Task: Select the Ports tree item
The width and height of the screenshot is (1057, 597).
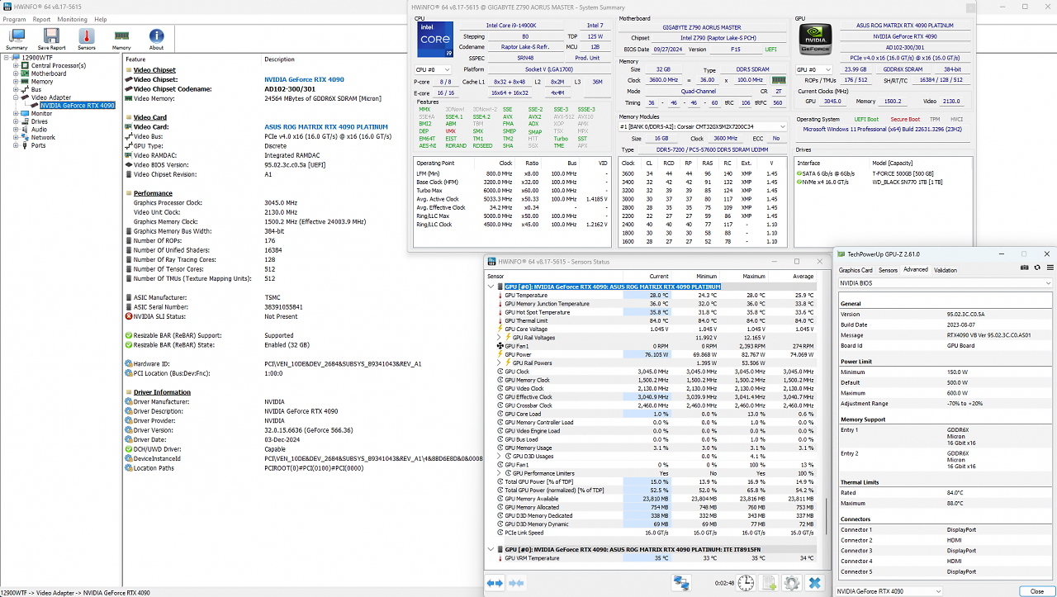Action: 39,145
